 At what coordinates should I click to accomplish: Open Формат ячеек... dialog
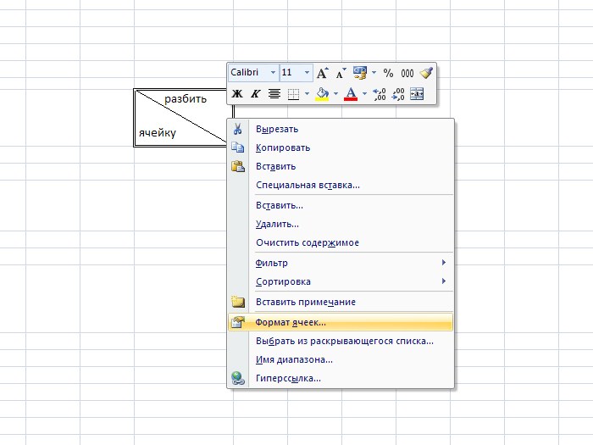tap(341, 322)
